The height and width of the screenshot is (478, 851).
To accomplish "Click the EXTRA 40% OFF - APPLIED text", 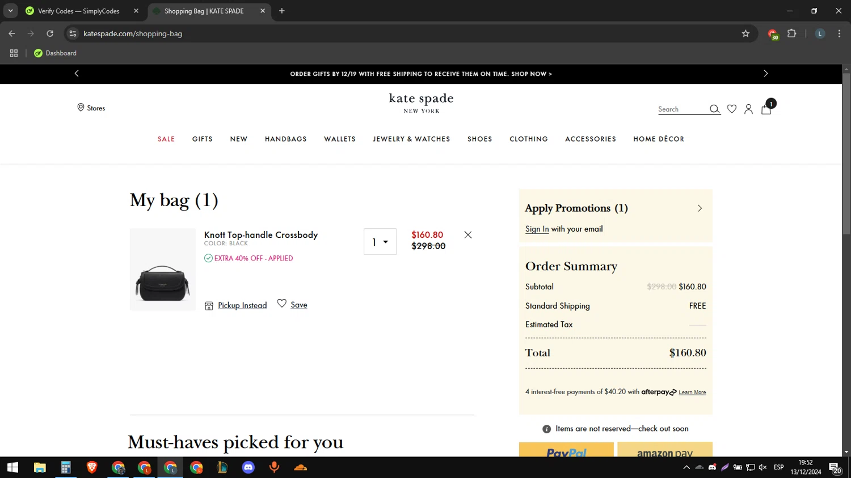I will 254,258.
